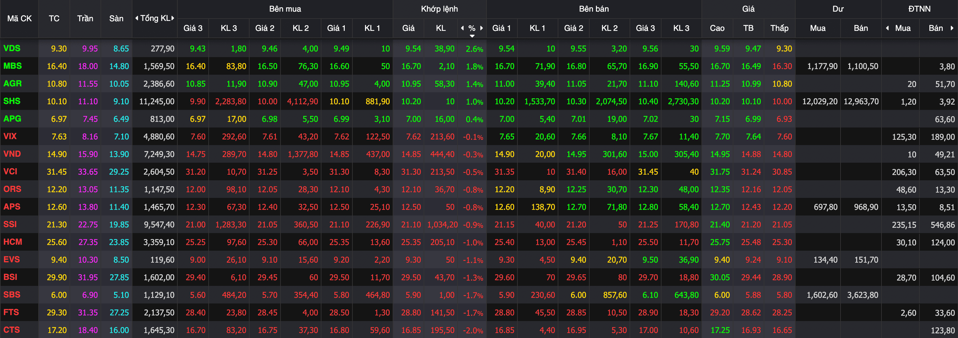Image resolution: width=958 pixels, height=338 pixels.
Task: Sort by Mã CK column header
Action: click(x=19, y=19)
